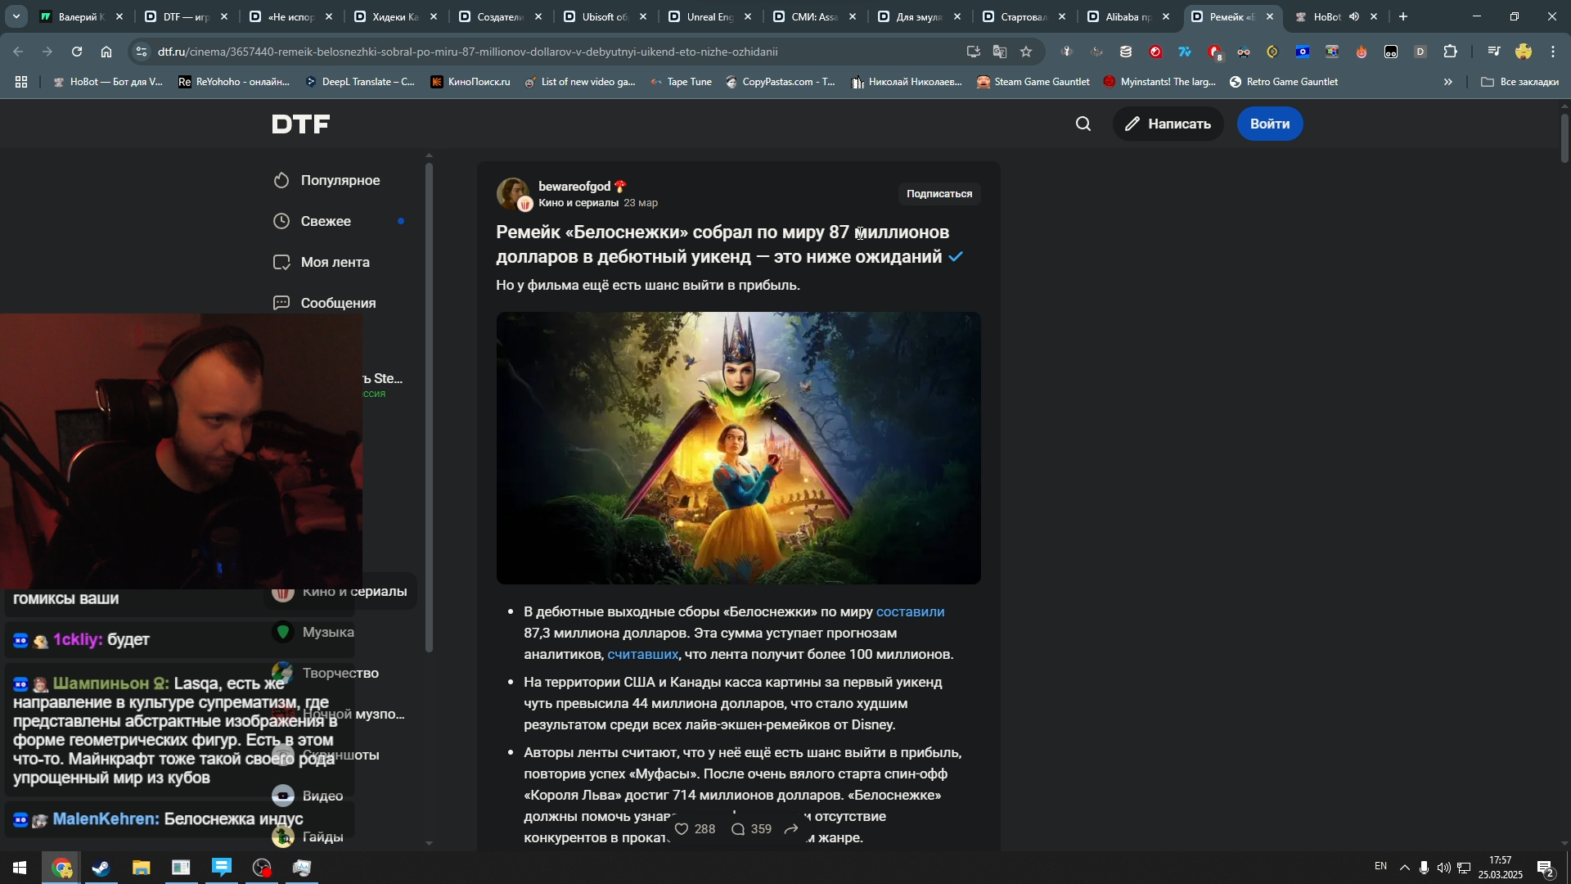Open the bewareofgod author avatar
This screenshot has width=1571, height=884.
tap(513, 194)
